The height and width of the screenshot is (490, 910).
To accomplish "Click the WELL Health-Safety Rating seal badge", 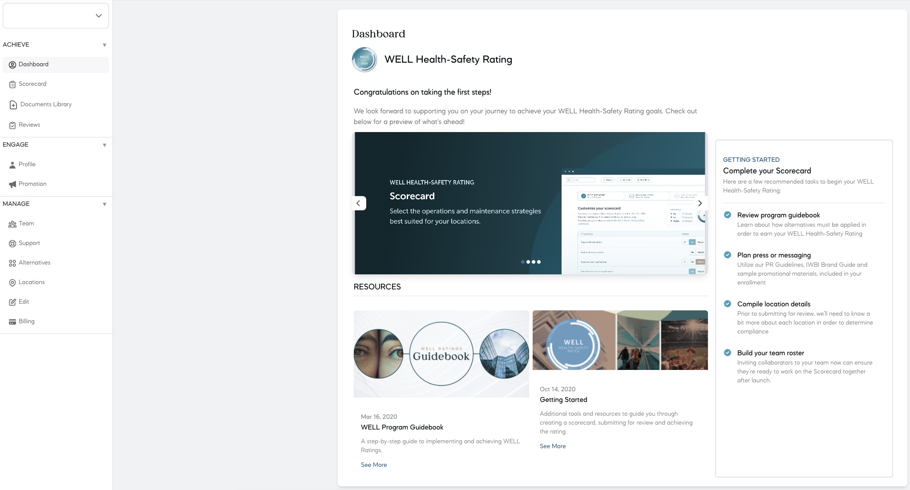I will [x=364, y=60].
